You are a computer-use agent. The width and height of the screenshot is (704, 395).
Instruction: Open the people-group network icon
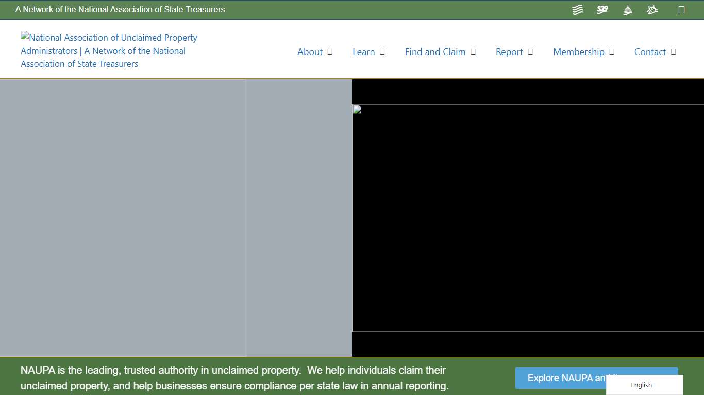652,9
